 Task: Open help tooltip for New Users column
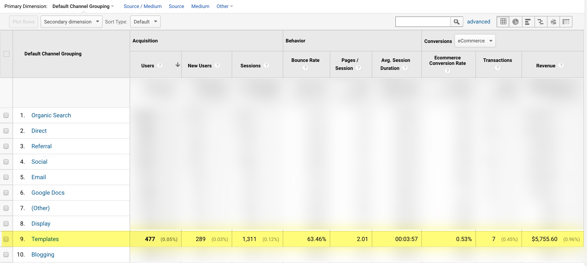[217, 65]
